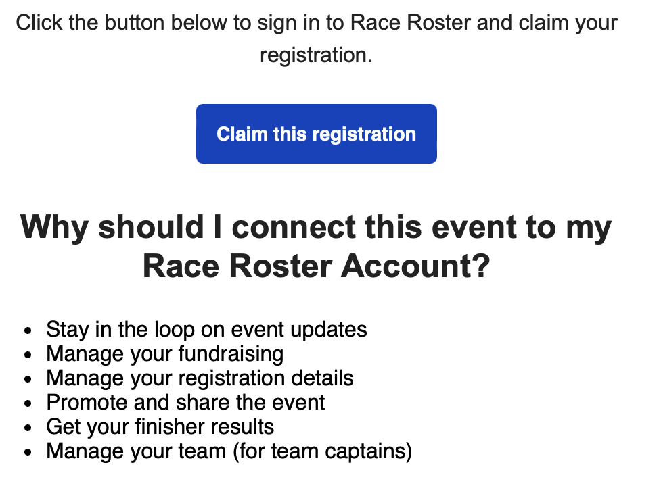
Task: Click the word "registration." ending the intro
Action: tap(316, 55)
